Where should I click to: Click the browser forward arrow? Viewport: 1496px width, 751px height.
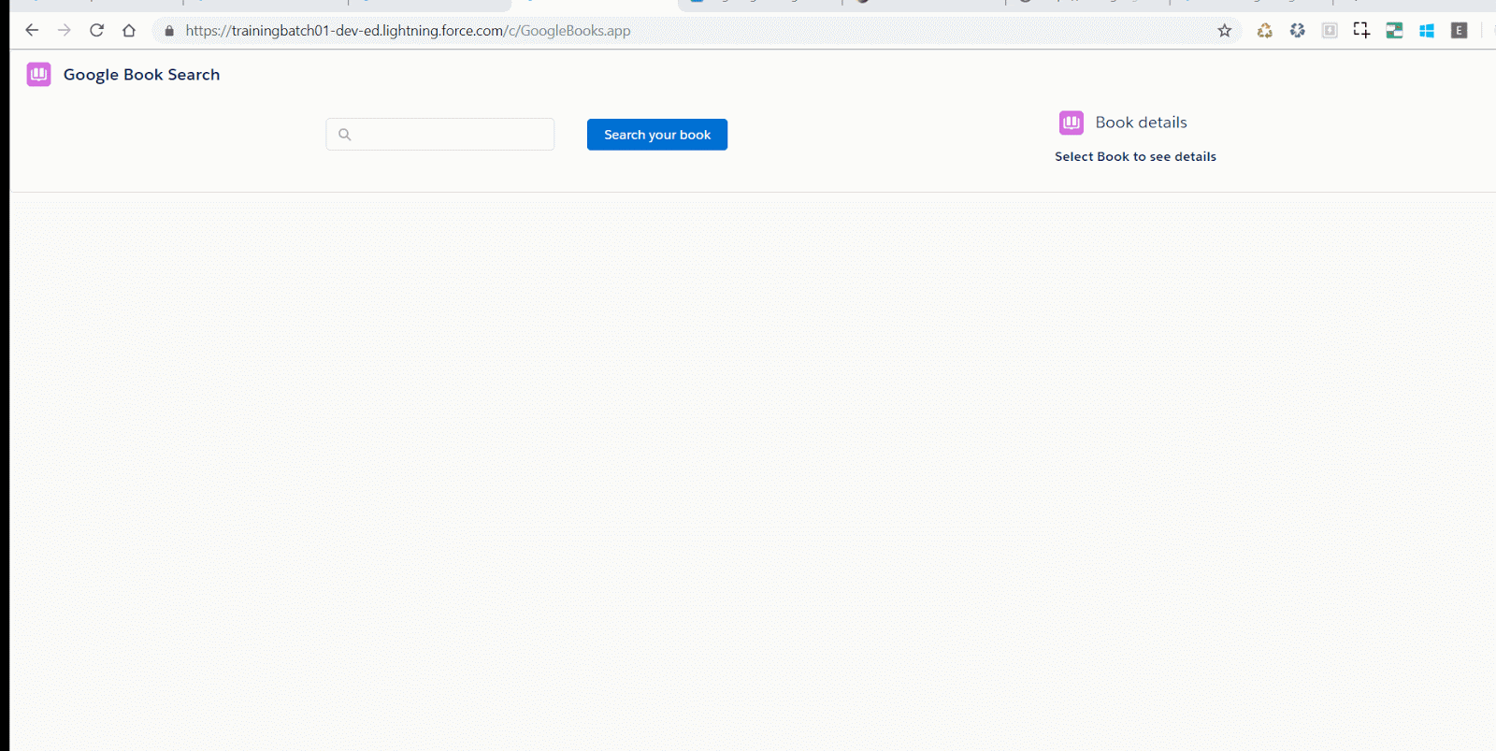[64, 30]
